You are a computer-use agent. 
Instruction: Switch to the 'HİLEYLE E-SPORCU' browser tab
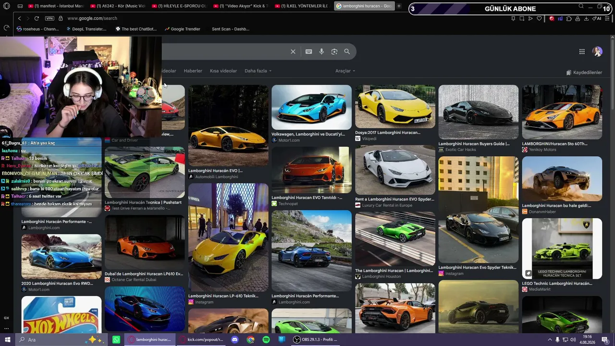(179, 6)
